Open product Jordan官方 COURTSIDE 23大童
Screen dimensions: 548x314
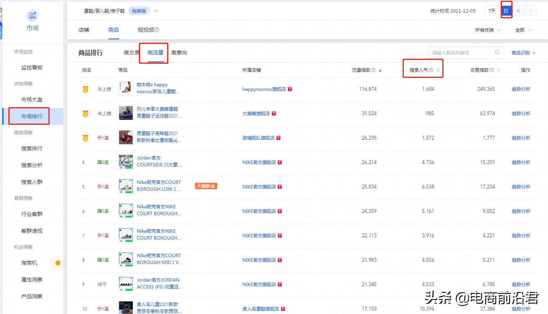pos(159,161)
